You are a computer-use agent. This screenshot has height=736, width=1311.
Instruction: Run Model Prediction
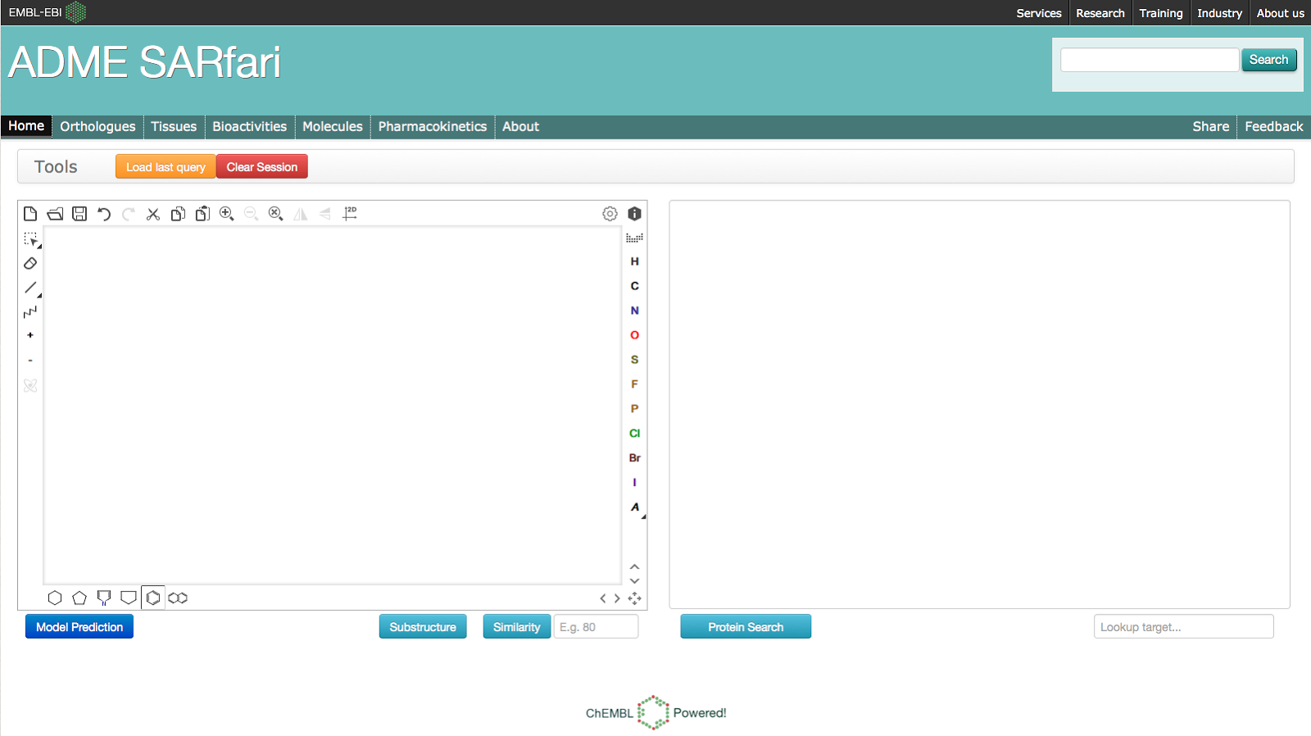coord(79,627)
